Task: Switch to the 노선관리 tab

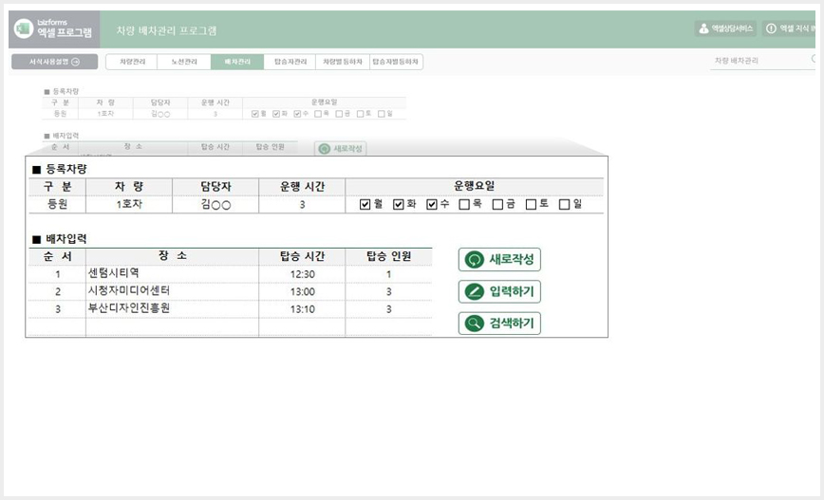Action: (x=184, y=62)
